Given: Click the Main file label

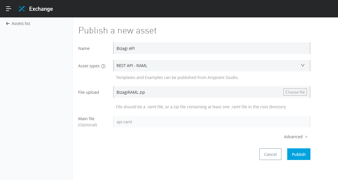Looking at the screenshot, I should pos(86,119).
